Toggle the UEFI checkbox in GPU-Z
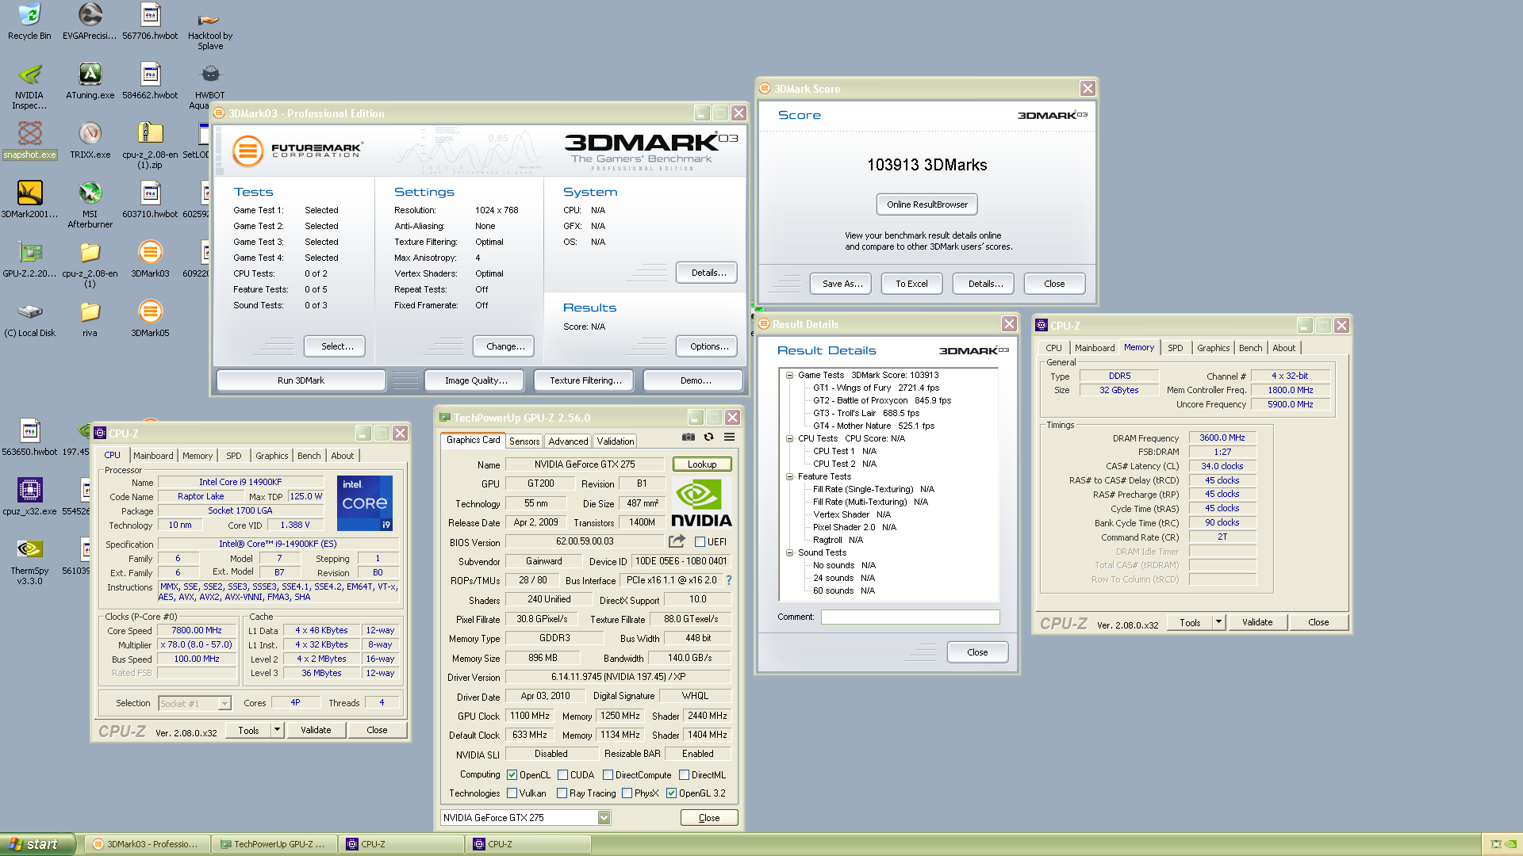This screenshot has width=1523, height=856. (700, 542)
